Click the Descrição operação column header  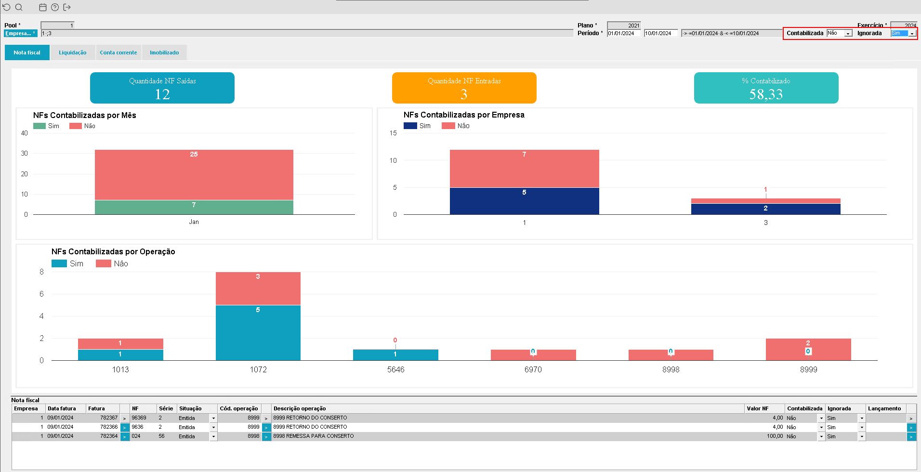click(508, 408)
